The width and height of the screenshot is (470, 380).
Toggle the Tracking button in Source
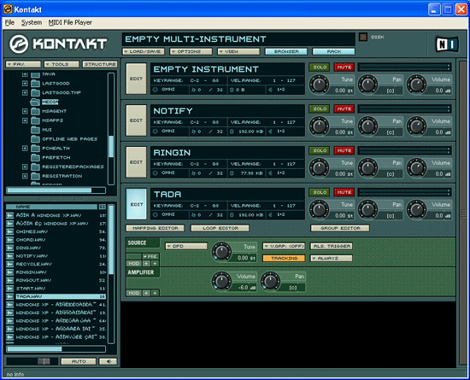pos(284,258)
